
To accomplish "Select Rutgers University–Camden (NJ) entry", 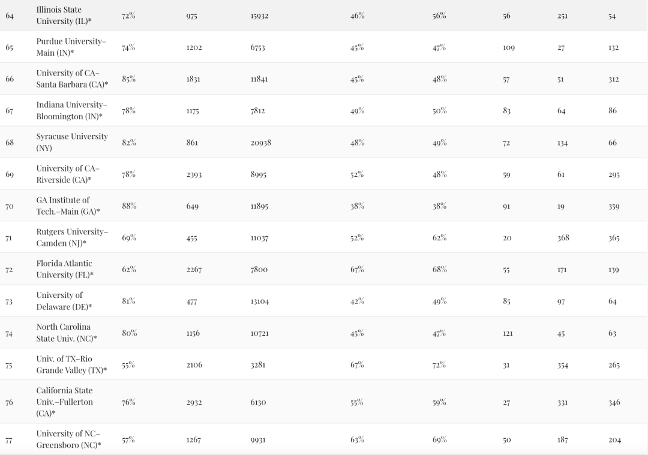I will (72, 237).
